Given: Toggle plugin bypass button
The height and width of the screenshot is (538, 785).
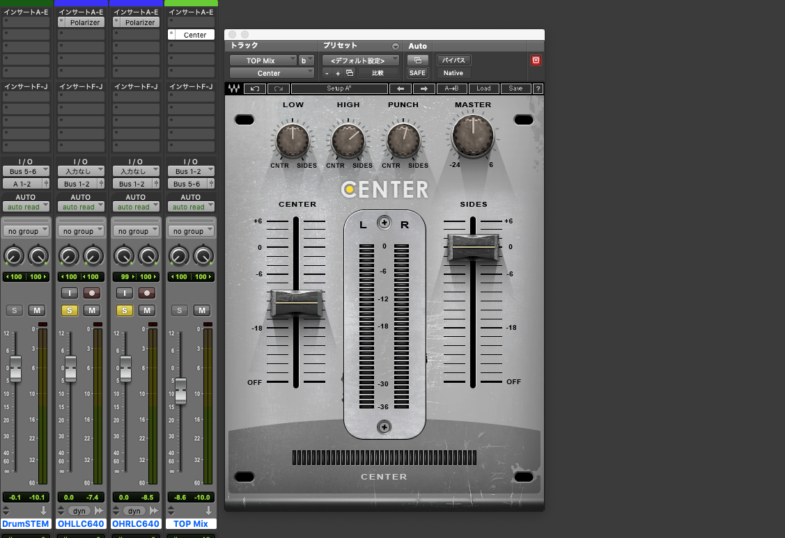Looking at the screenshot, I should [x=453, y=60].
